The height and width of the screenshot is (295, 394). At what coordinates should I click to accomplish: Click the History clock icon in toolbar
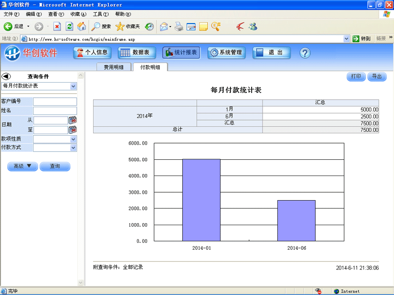pos(150,27)
